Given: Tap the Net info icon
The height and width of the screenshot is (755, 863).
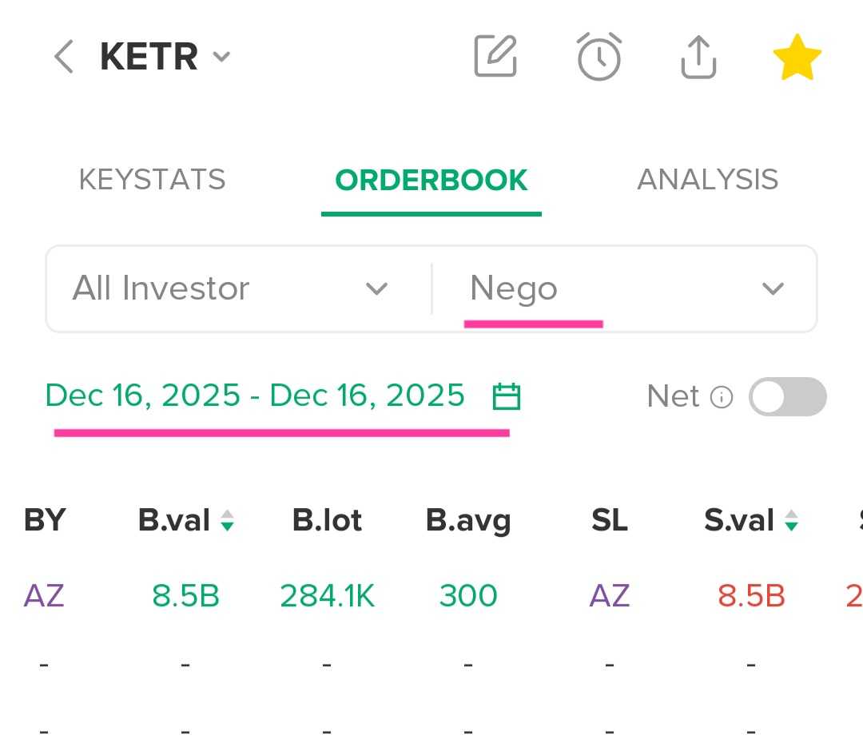Looking at the screenshot, I should coord(722,397).
